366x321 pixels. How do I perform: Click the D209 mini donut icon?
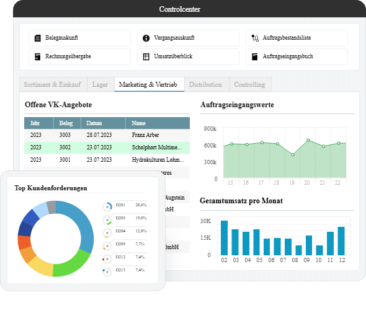[107, 246]
